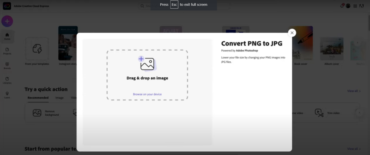Click Adobe Creative Cloud Express title
Viewport: 370px width, 155px height.
pos(31,6)
